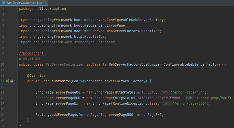Collapse the import block fold marker at line 3
The width and height of the screenshot is (234, 128).
click(18, 20)
